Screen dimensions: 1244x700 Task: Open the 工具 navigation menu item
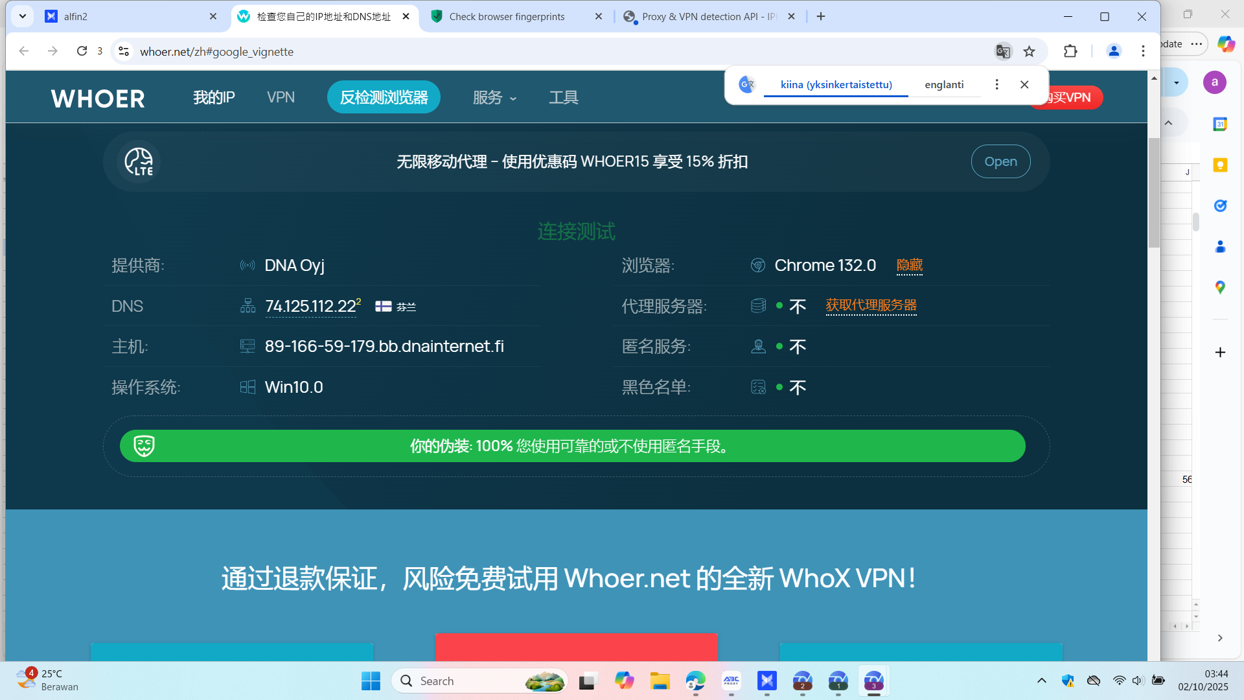point(564,98)
